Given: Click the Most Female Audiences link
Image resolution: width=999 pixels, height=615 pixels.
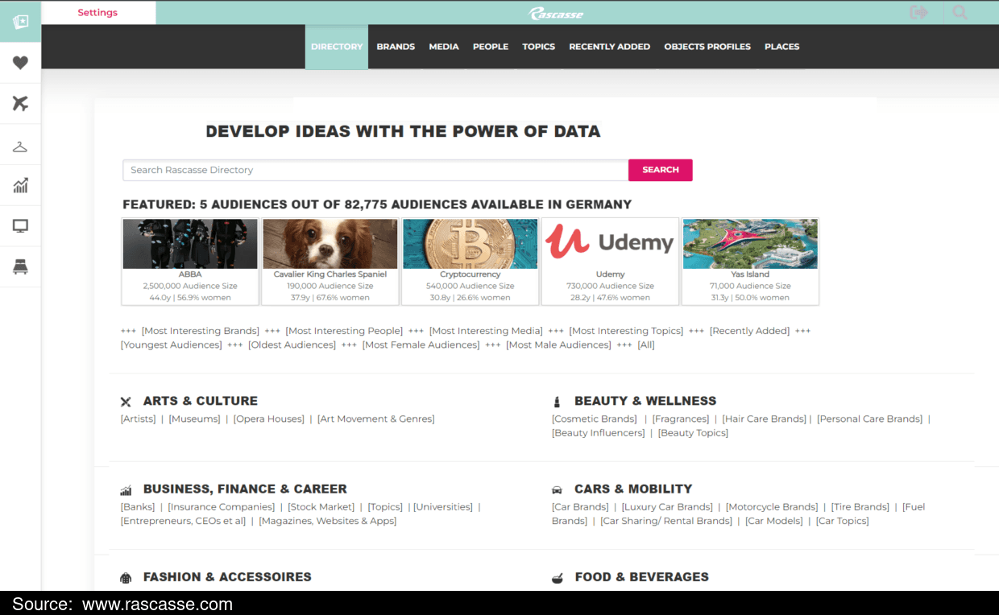Looking at the screenshot, I should 421,345.
